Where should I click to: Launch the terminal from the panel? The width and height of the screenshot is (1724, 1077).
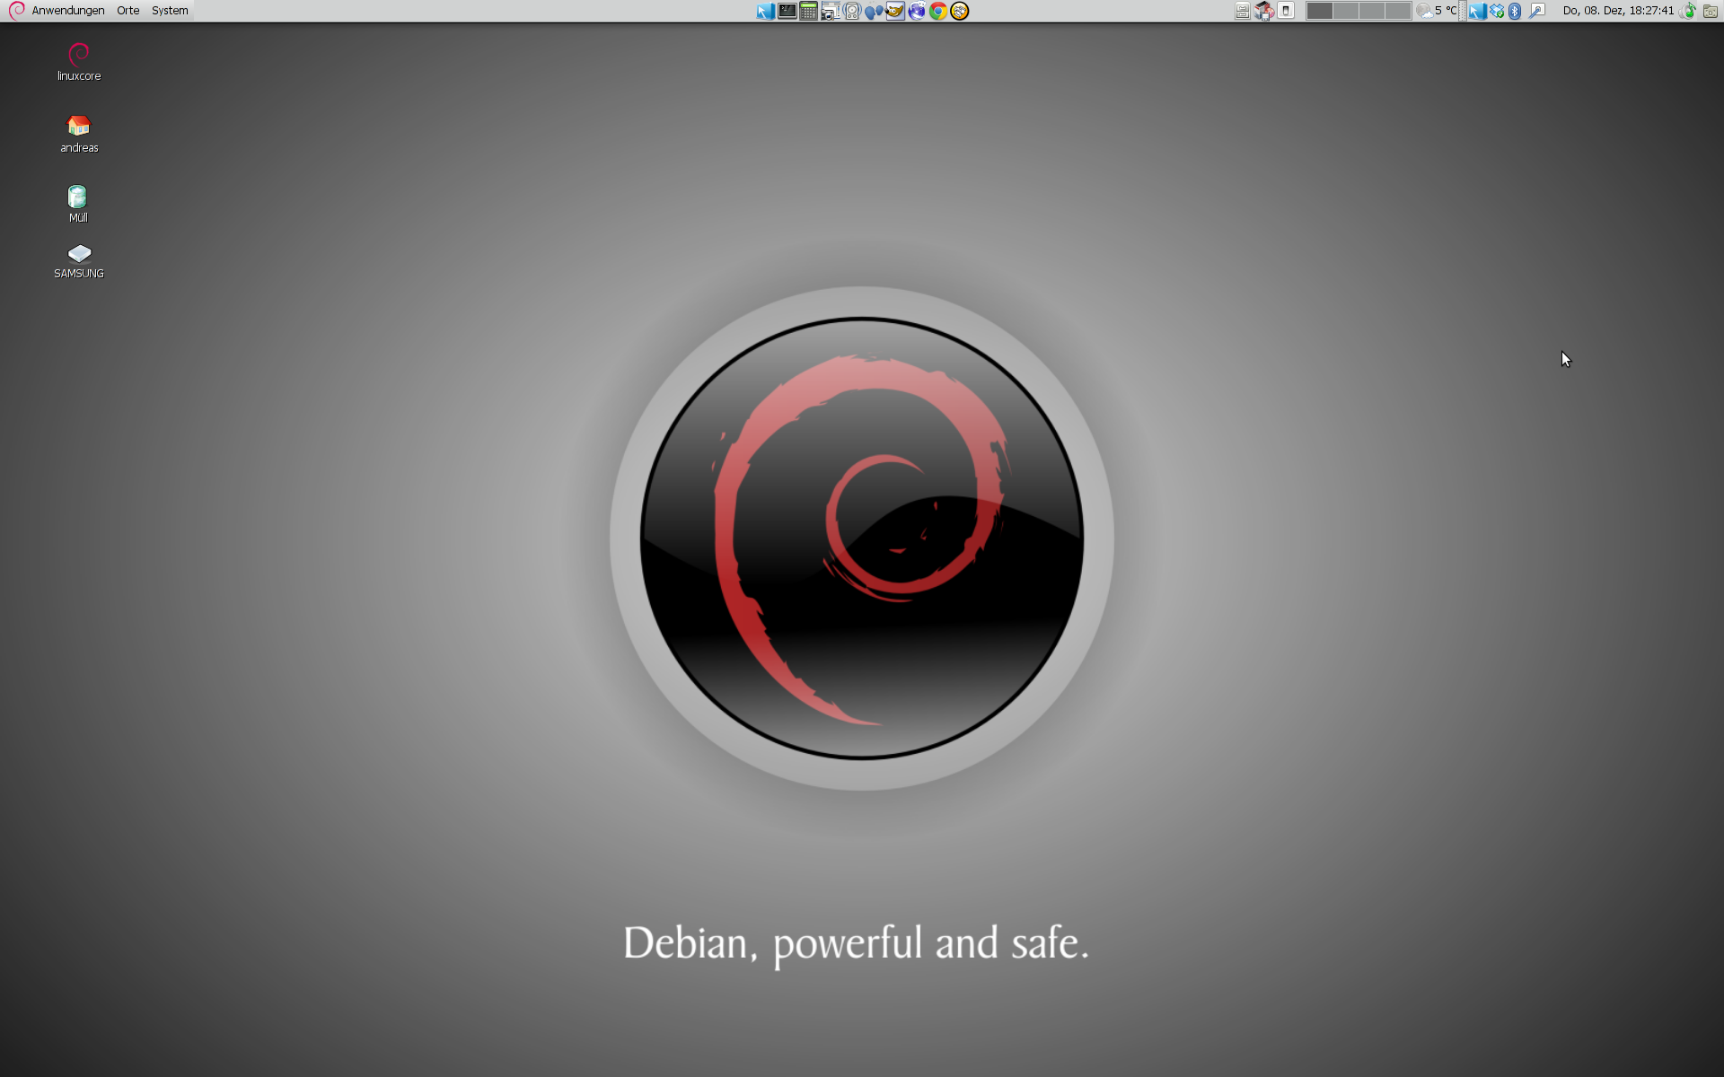[x=787, y=11]
